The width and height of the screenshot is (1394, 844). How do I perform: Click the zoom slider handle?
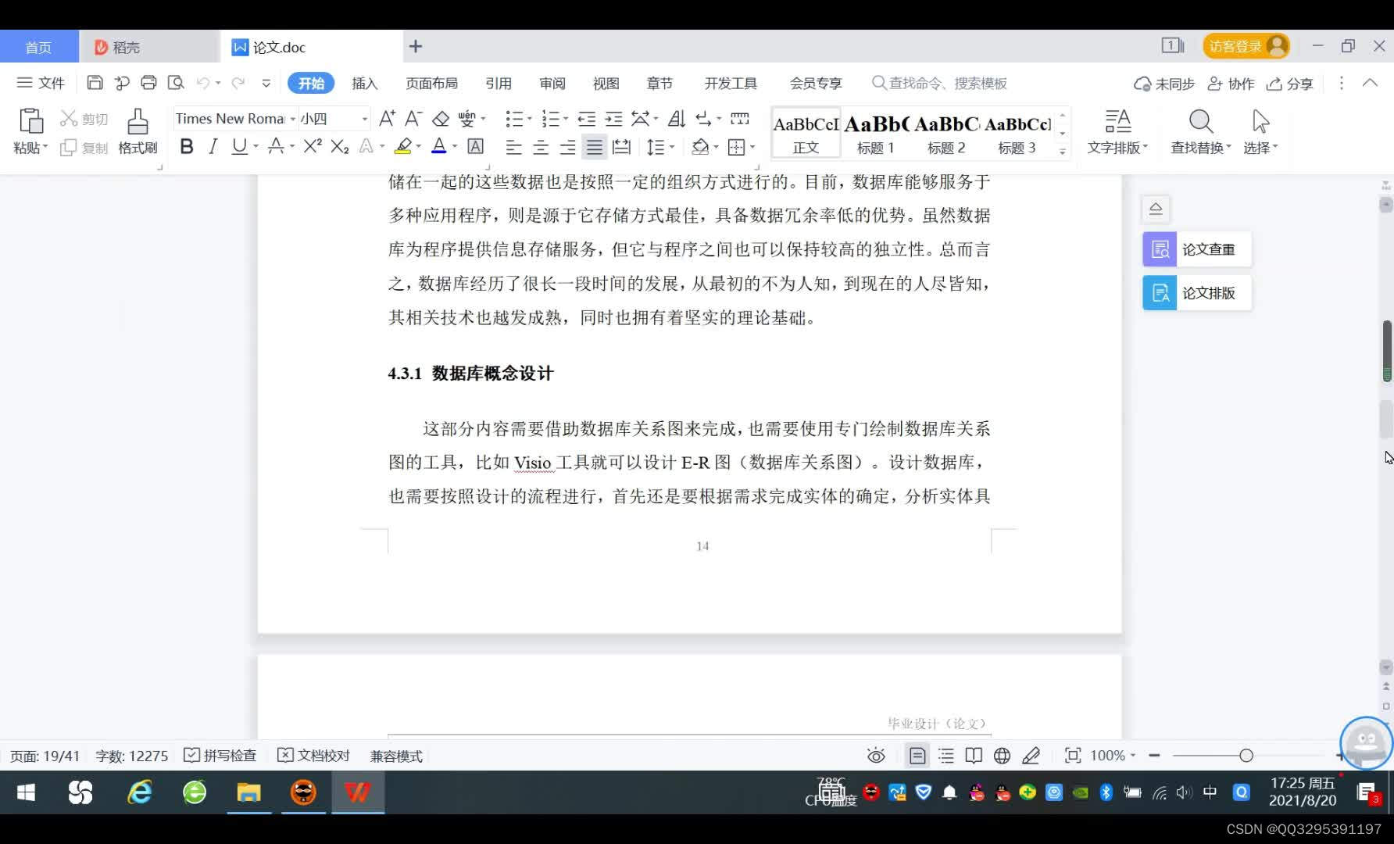click(1246, 756)
